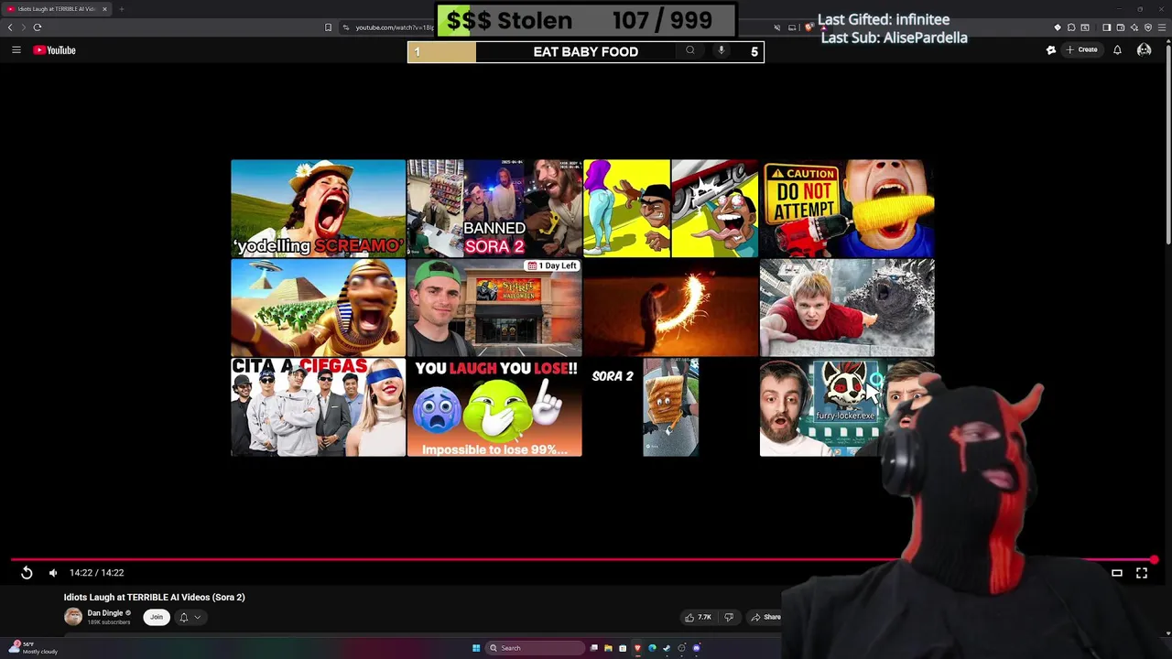Open the red-shirt boy with Godzilla video
1172x659 pixels.
tap(847, 308)
